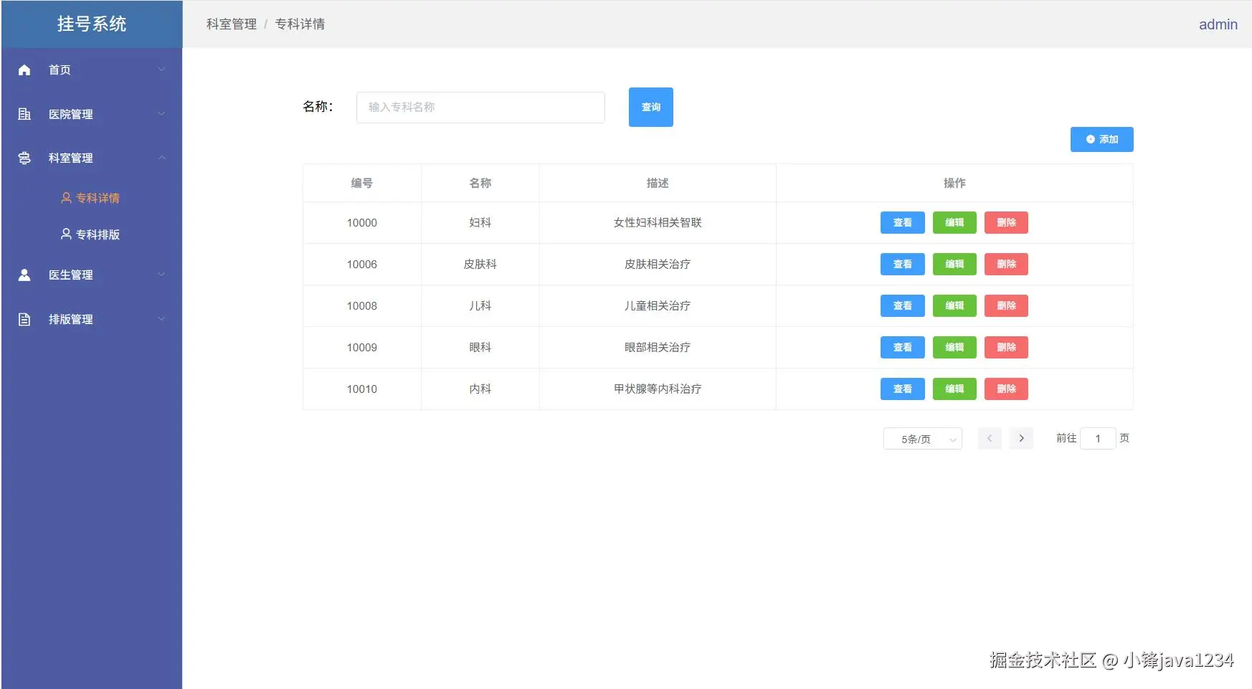Delete the 眼科 row
The width and height of the screenshot is (1252, 689).
coord(1007,347)
